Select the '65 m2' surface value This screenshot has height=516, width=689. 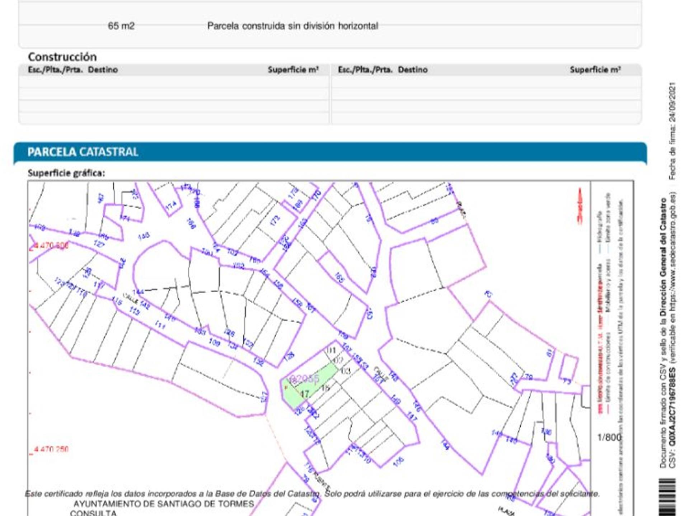pyautogui.click(x=121, y=26)
